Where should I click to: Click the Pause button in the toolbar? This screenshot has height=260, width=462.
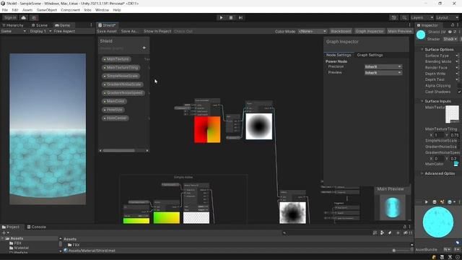pos(231,17)
